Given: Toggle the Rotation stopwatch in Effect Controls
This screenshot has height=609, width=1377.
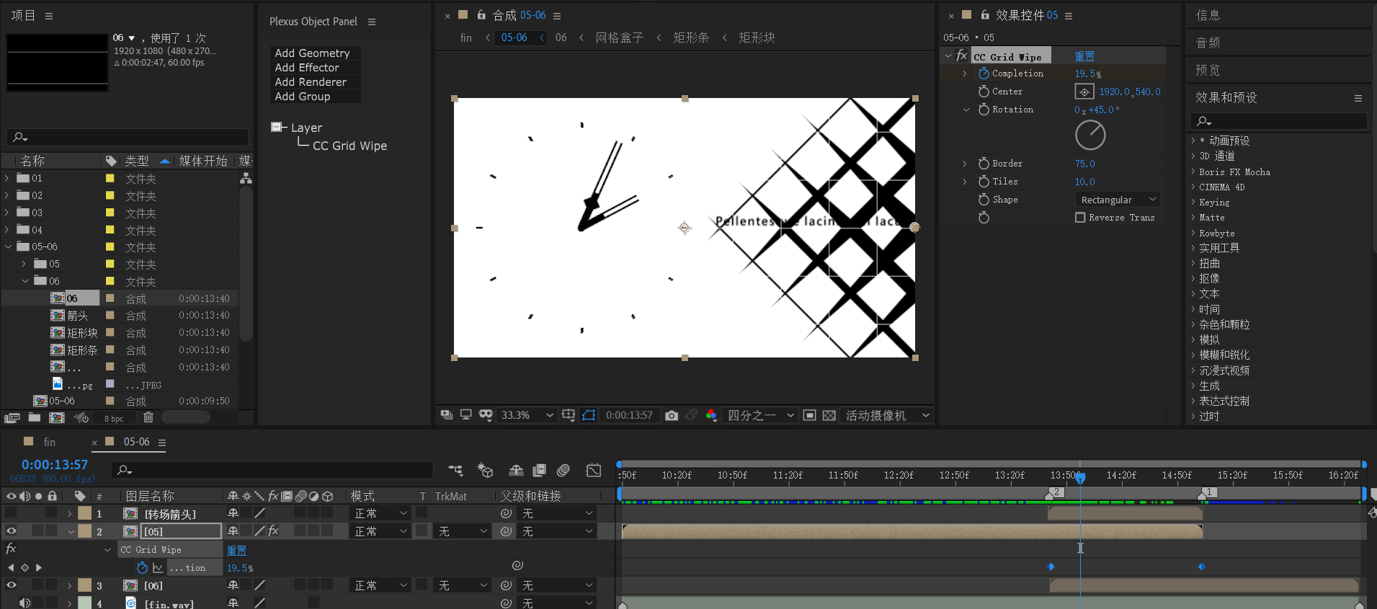Looking at the screenshot, I should pos(984,110).
